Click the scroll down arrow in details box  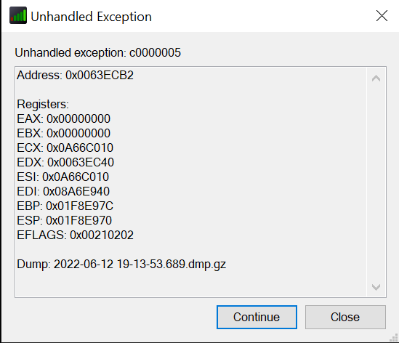pos(376,287)
